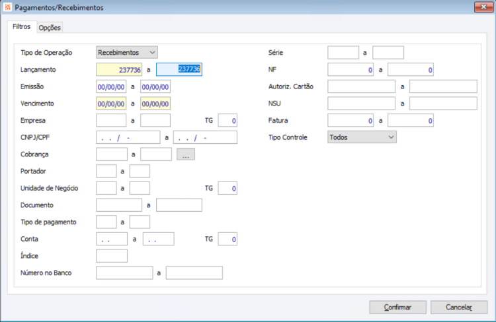496x322 pixels.
Task: Select the first Série field
Action: [343, 52]
